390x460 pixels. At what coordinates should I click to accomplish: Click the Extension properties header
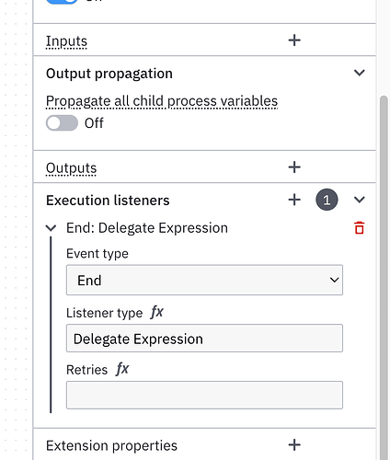111,445
